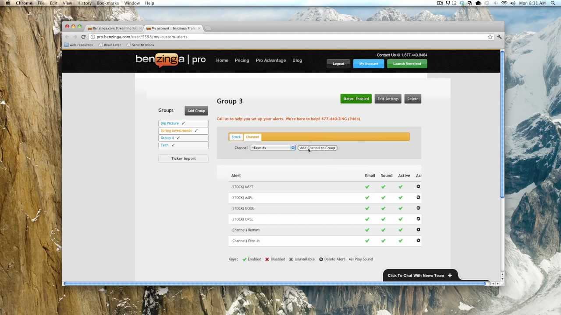The image size is (561, 315).
Task: Click Add Channel to Group button
Action: 317,148
